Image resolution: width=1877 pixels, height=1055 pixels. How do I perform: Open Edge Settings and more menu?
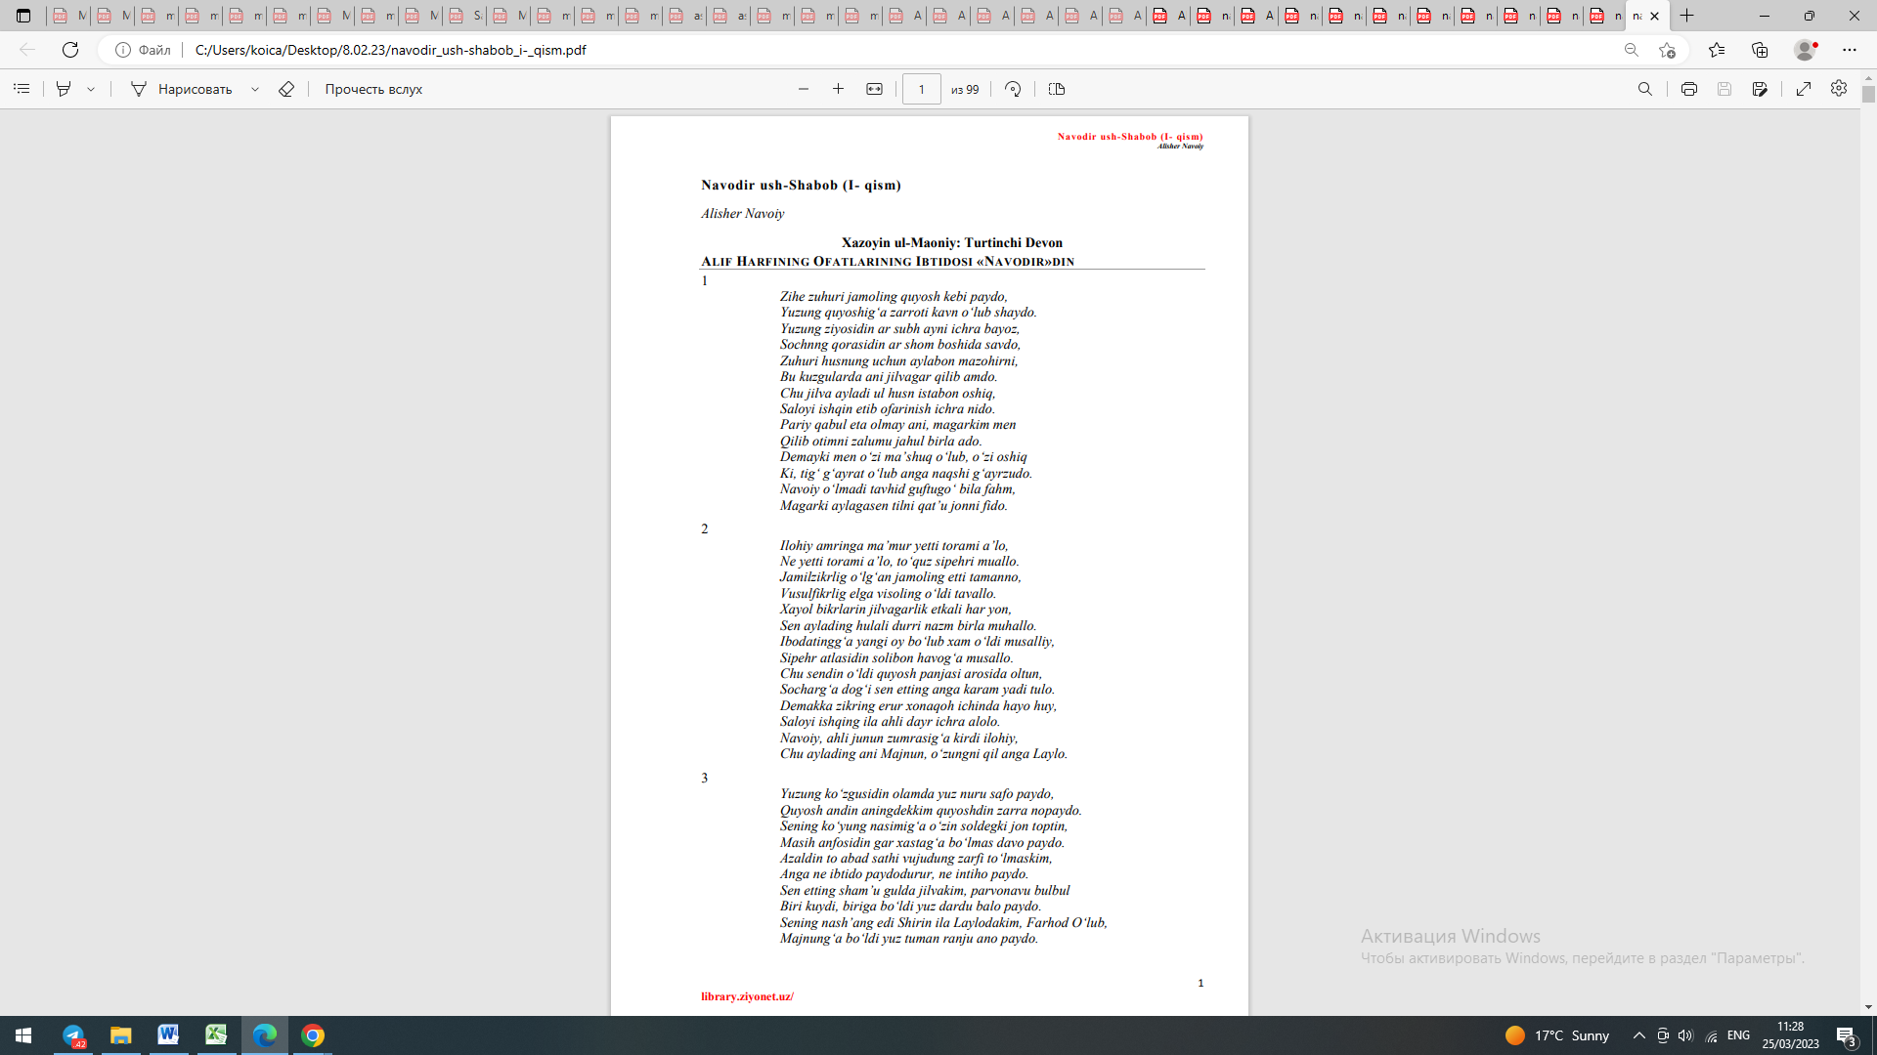click(x=1849, y=50)
